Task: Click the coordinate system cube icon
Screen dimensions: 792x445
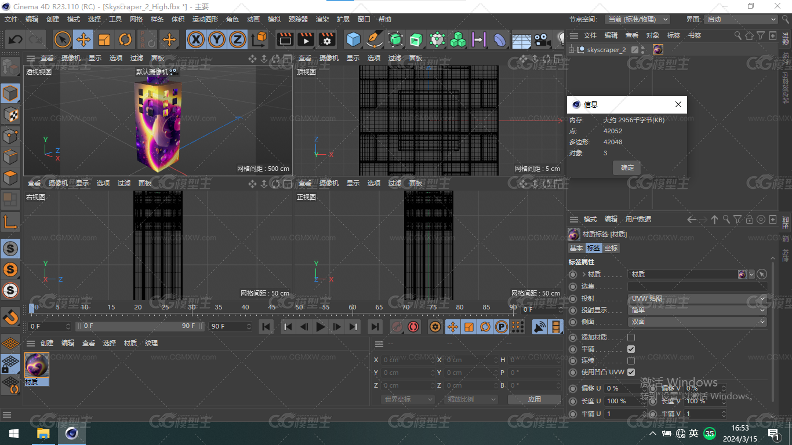Action: click(x=260, y=39)
